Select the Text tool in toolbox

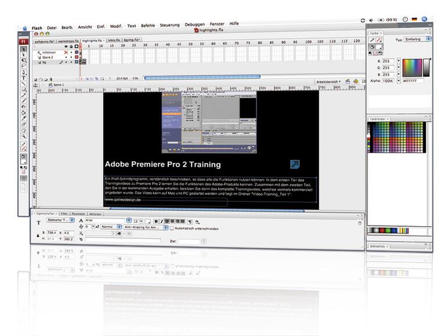[x=23, y=78]
